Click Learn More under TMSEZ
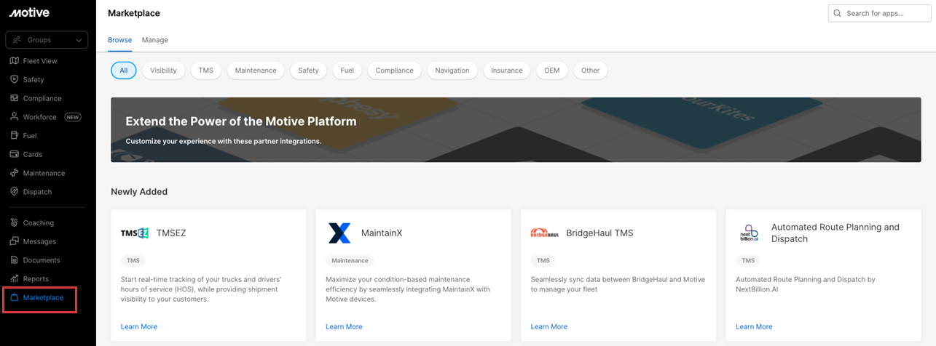Viewport: 936px width, 346px height. coord(138,327)
